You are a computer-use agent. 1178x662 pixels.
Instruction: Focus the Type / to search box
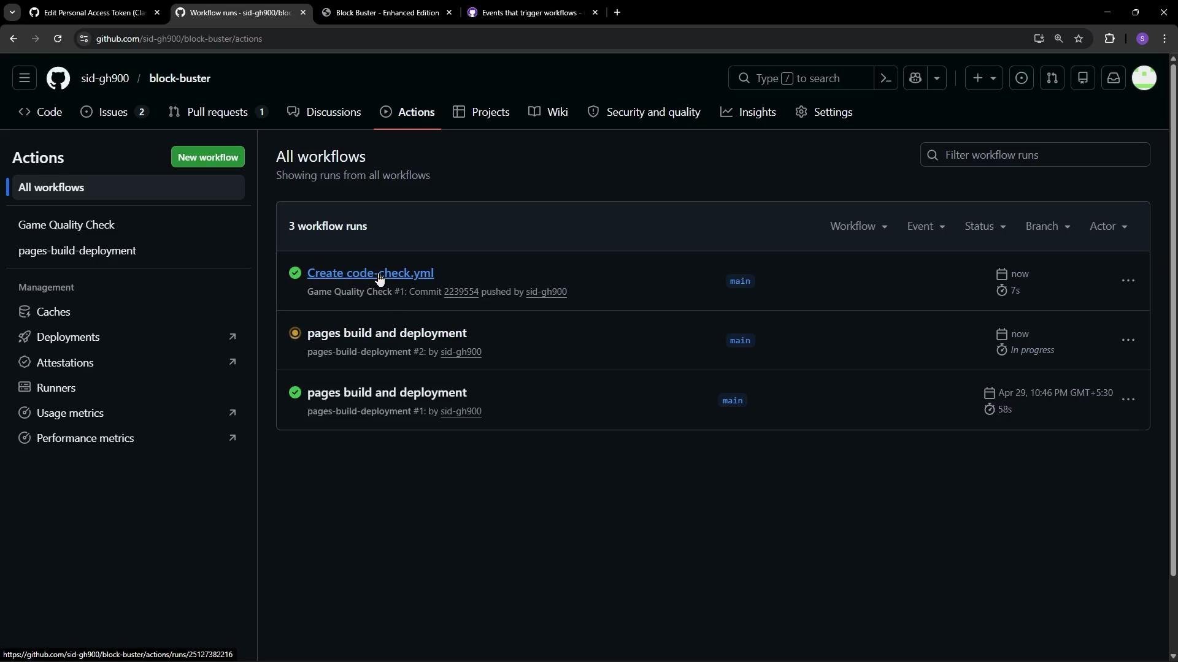pyautogui.click(x=801, y=78)
